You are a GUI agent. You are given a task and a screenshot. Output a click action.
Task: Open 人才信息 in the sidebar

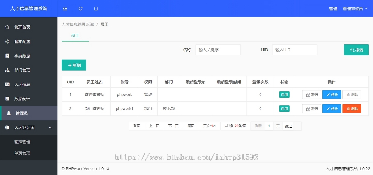point(29,85)
